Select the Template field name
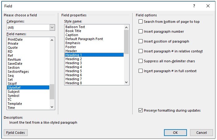 (15, 104)
